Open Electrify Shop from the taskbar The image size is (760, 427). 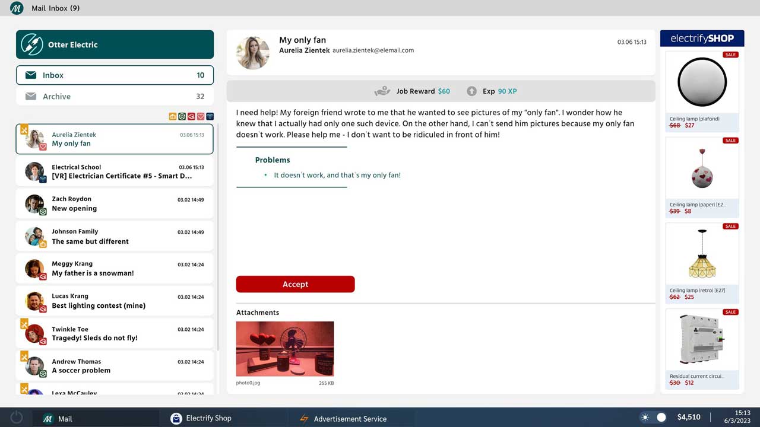201,418
